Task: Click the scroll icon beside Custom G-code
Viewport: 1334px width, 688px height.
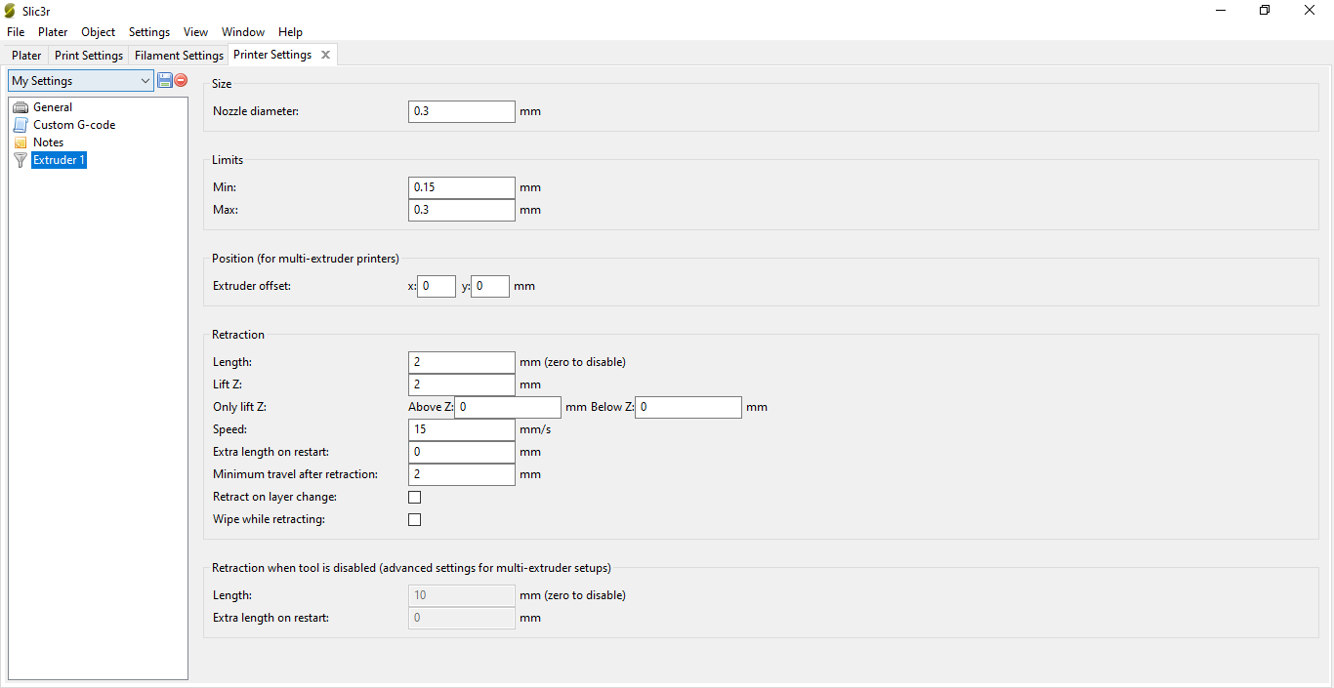Action: 21,124
